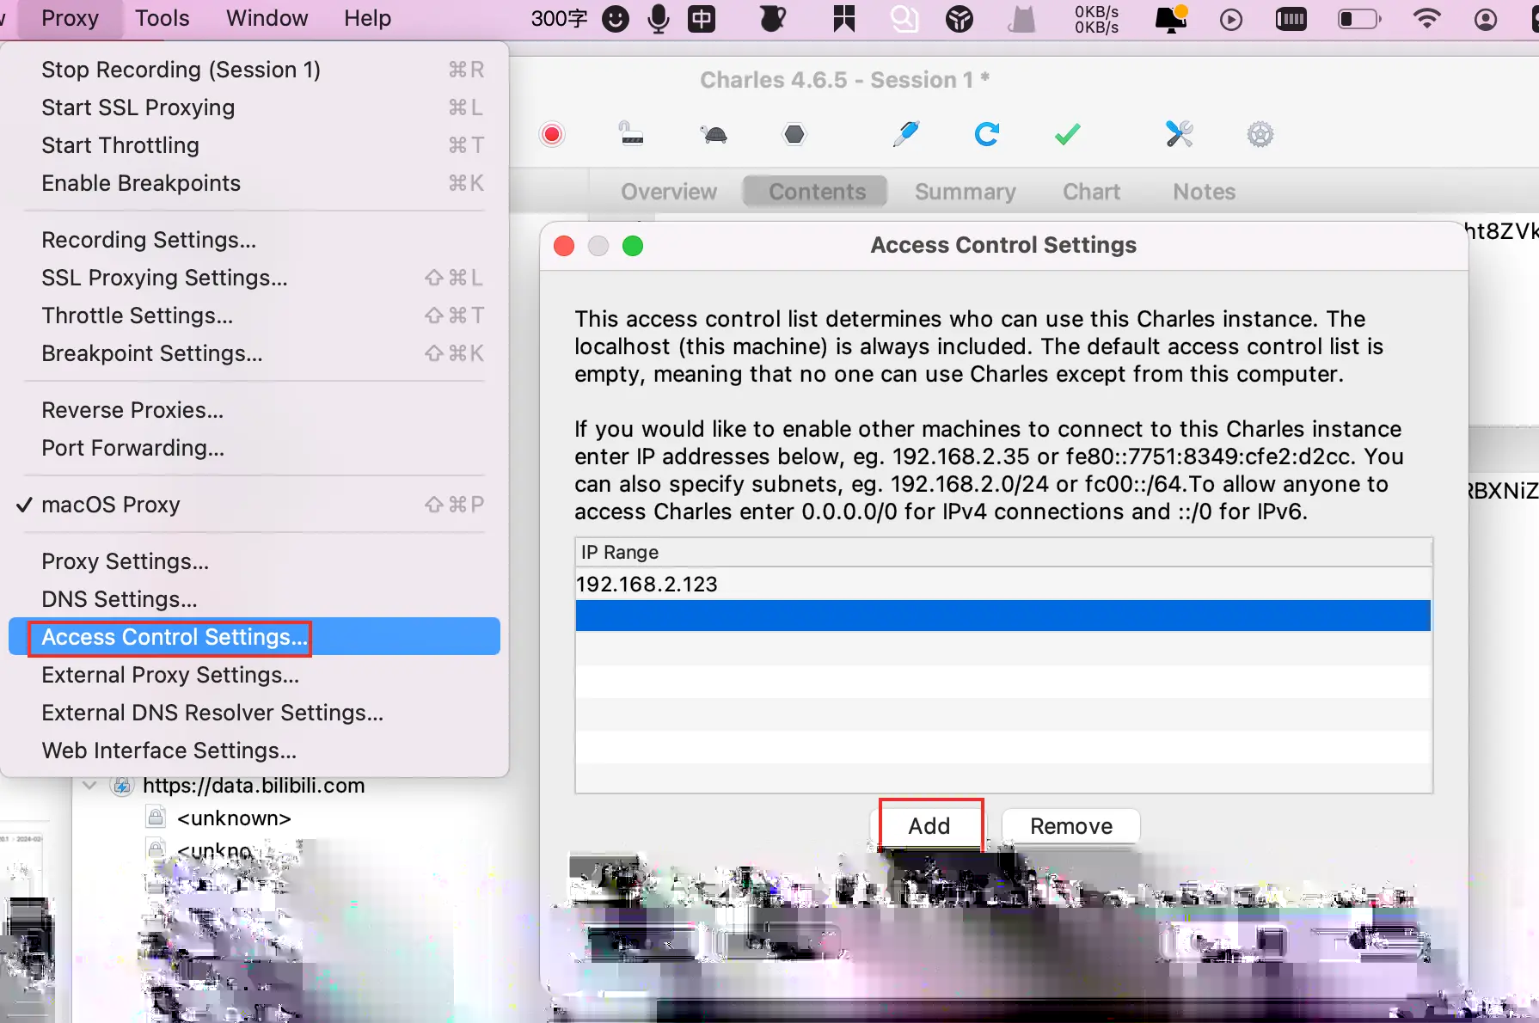This screenshot has width=1539, height=1023.
Task: Click the Add button
Action: (929, 826)
